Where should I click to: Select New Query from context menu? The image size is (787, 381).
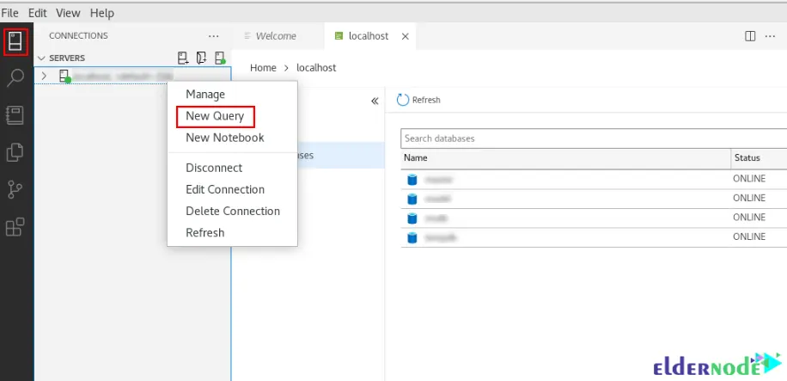(x=215, y=116)
